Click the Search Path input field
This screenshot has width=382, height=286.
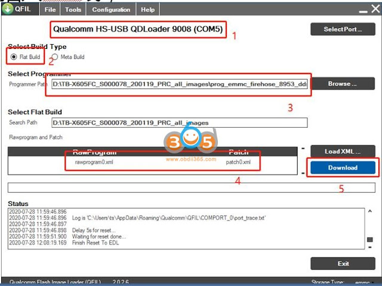pyautogui.click(x=180, y=122)
